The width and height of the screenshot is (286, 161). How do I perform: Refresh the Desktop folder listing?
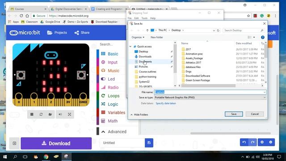click(218, 30)
